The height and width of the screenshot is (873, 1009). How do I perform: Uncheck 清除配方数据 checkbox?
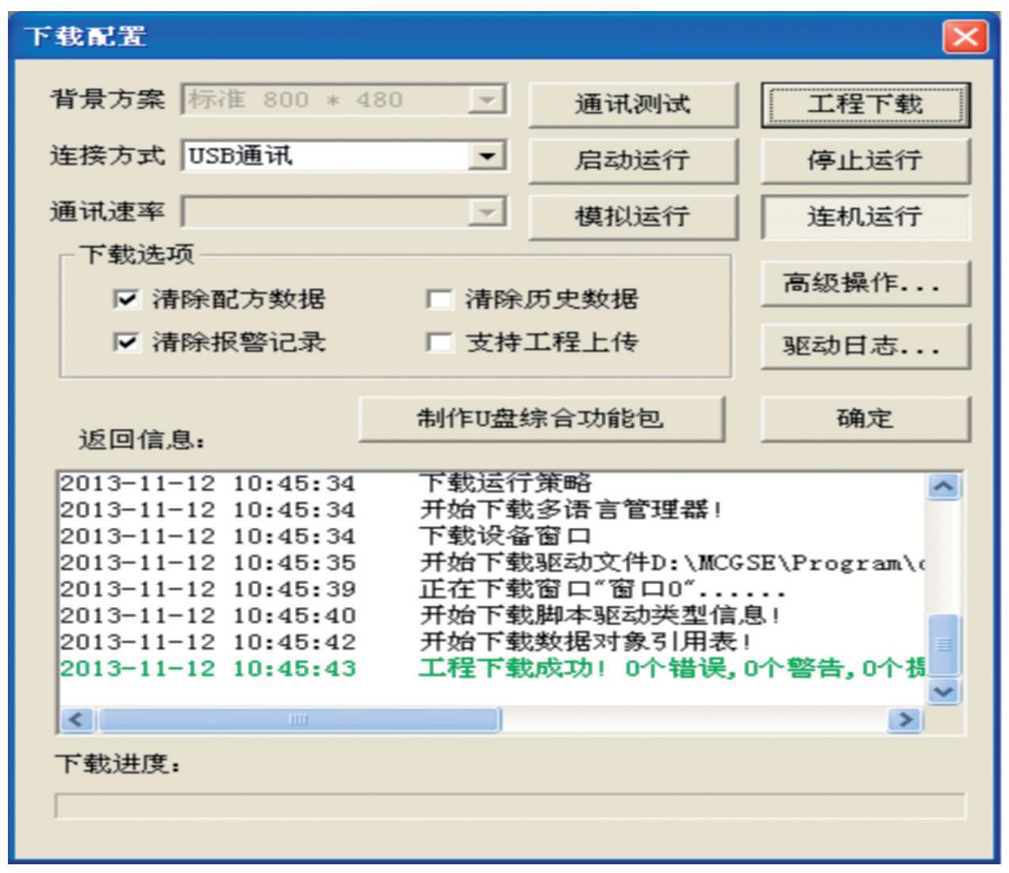pyautogui.click(x=125, y=299)
